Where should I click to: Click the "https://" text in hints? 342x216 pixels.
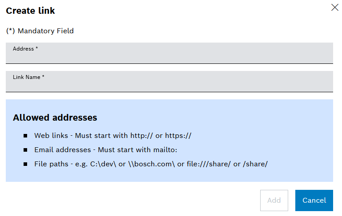coord(178,136)
